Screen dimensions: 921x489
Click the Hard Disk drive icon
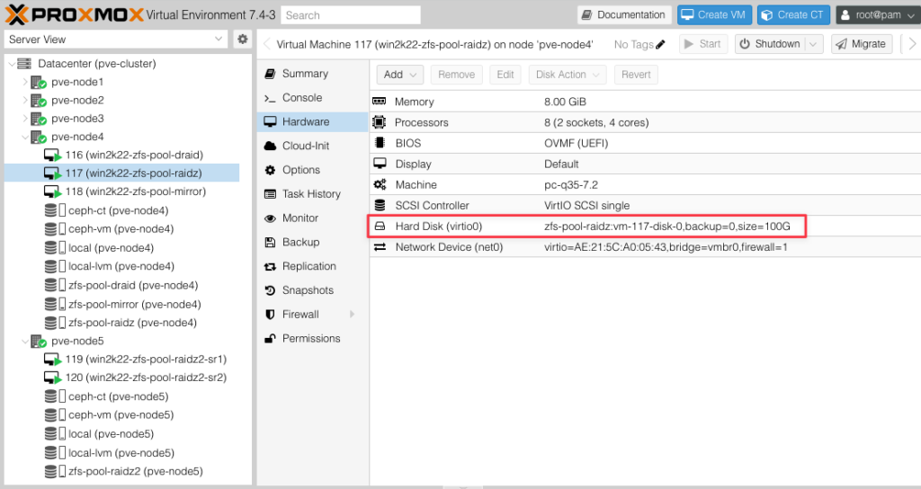point(380,226)
